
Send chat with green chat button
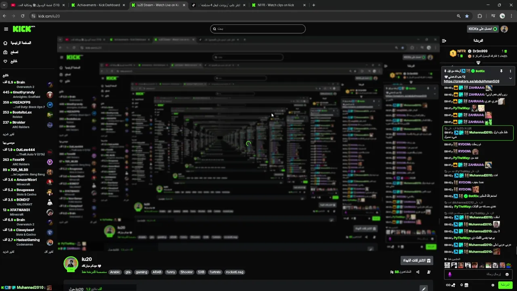[505, 285]
